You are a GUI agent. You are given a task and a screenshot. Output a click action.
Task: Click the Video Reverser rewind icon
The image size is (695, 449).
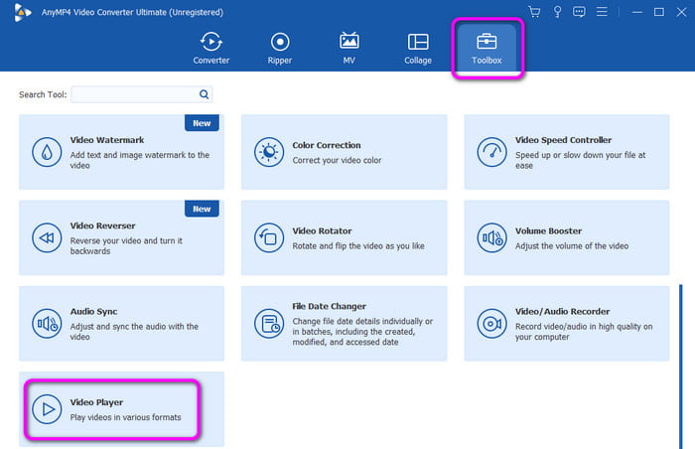coord(47,237)
